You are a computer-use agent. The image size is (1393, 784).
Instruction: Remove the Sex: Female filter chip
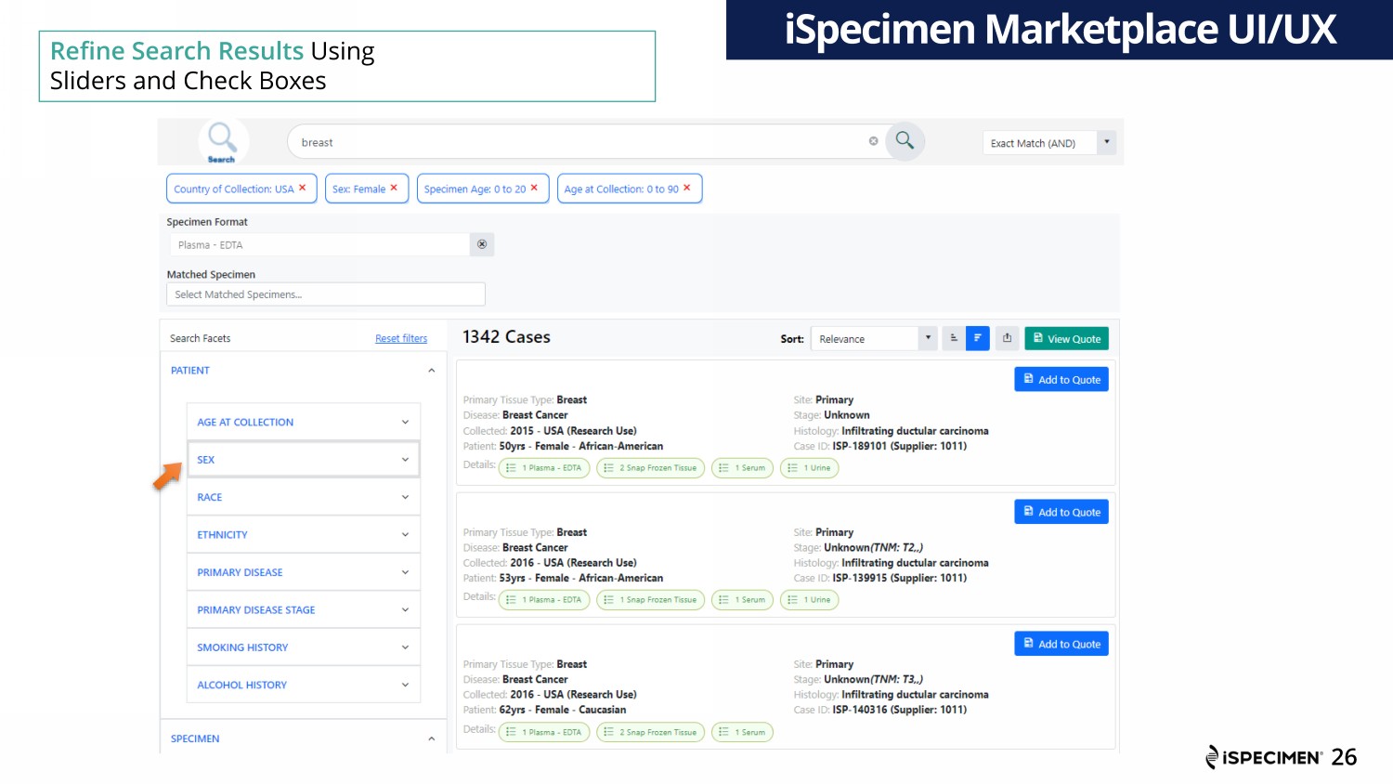pos(394,188)
